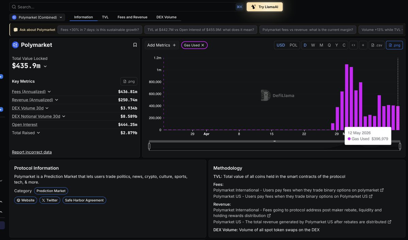Viewport: 408px width, 240px height.
Task: Click the Try LlamaAI button
Action: tap(265, 7)
